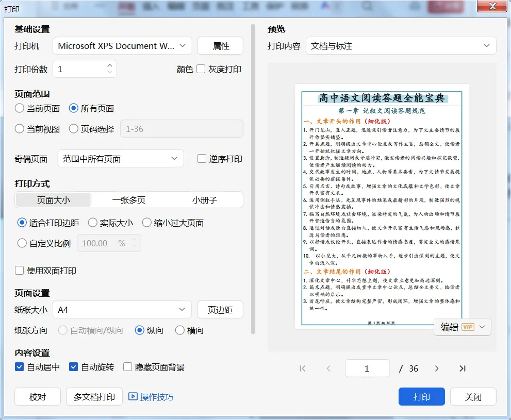The height and width of the screenshot is (420, 511).
Task: Enable 逆序打印 checkbox
Action: click(x=202, y=159)
